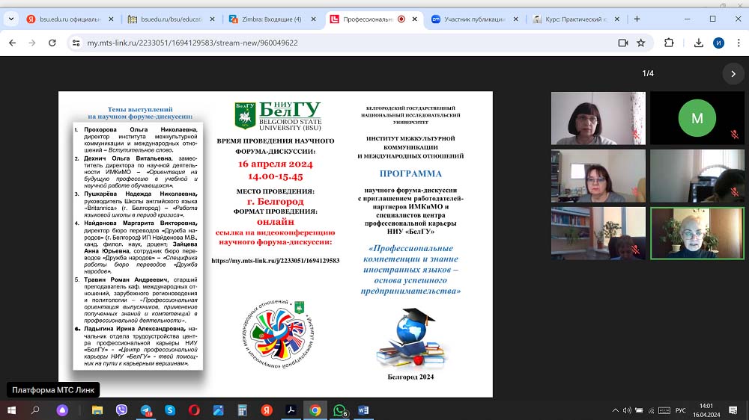View site information icon in address bar
749x420 pixels.
pos(76,43)
